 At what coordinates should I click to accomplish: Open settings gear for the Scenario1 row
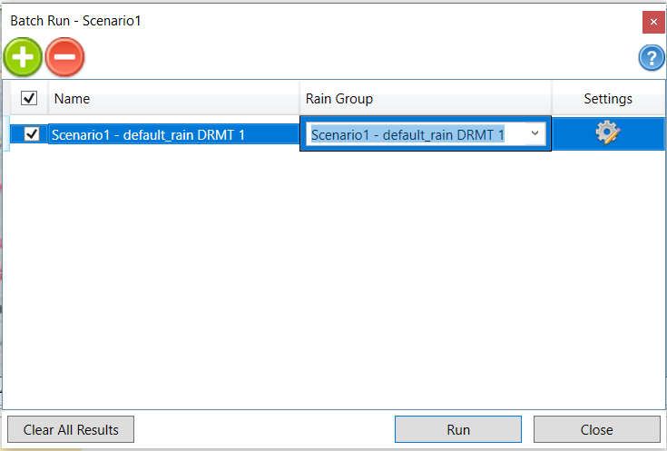607,133
